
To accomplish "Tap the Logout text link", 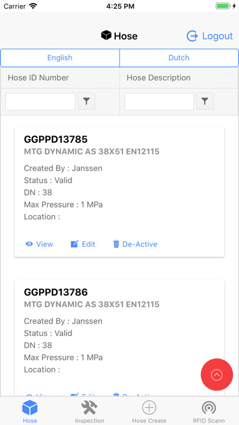I will pos(217,36).
